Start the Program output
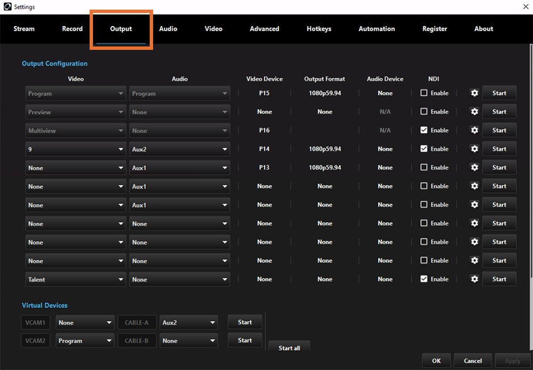The height and width of the screenshot is (370, 533). [499, 93]
